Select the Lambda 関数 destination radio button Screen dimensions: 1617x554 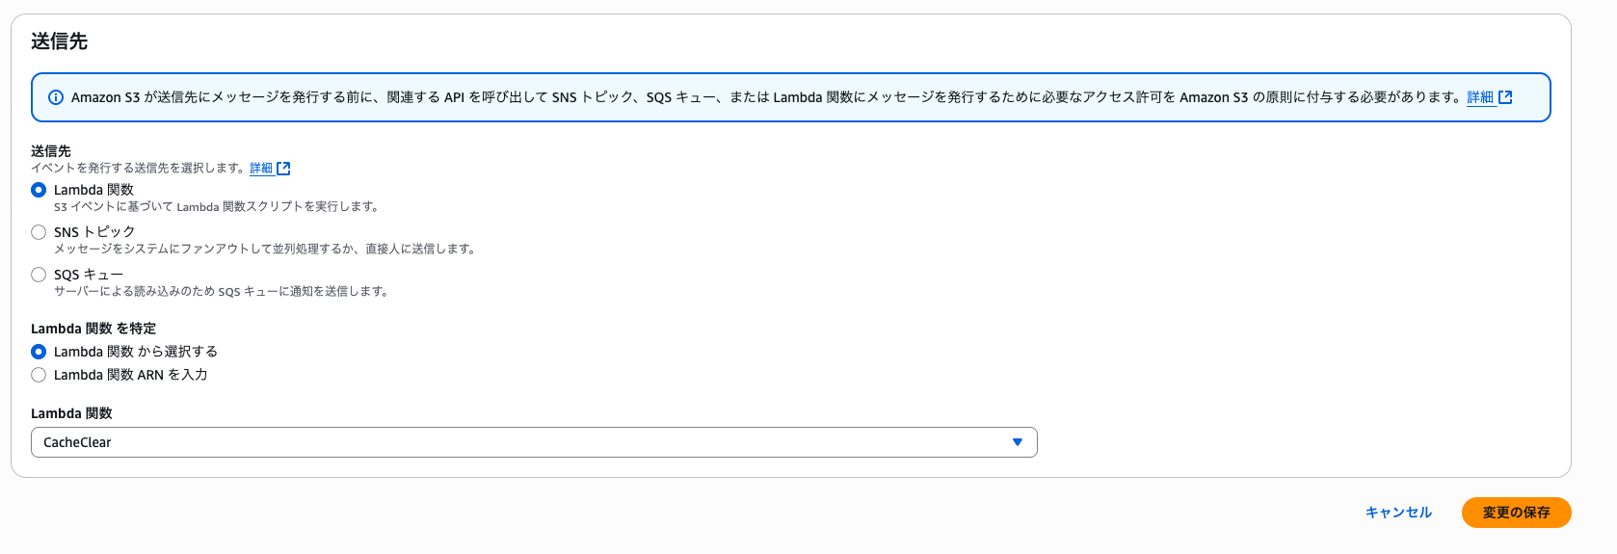[39, 190]
